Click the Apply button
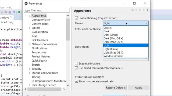 pos(138,88)
